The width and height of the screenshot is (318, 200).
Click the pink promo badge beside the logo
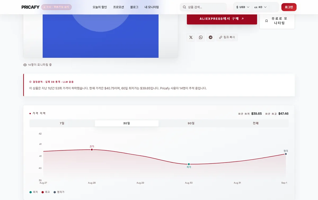tap(56, 7)
